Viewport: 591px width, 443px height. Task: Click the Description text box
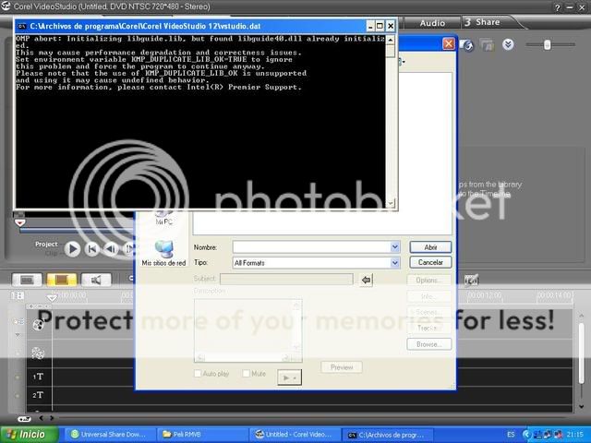(247, 330)
